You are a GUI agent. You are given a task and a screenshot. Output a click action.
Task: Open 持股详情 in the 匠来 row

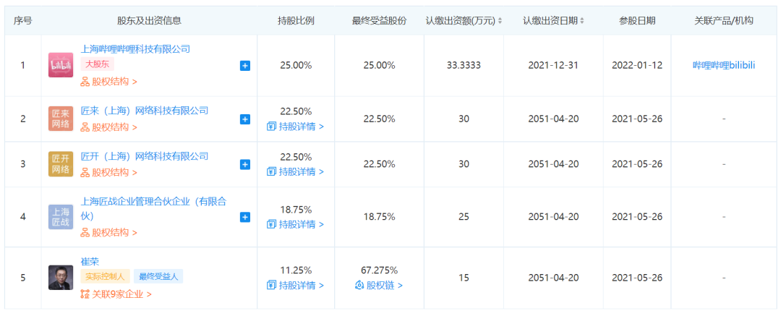coord(295,126)
